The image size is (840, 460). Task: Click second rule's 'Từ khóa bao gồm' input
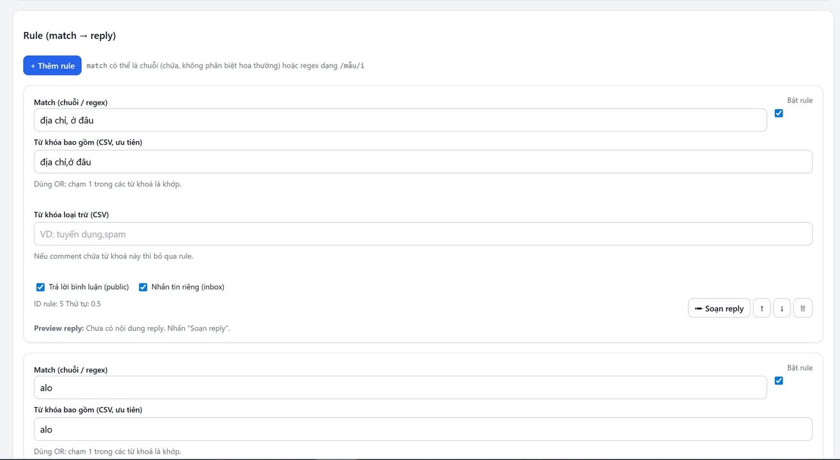[423, 429]
